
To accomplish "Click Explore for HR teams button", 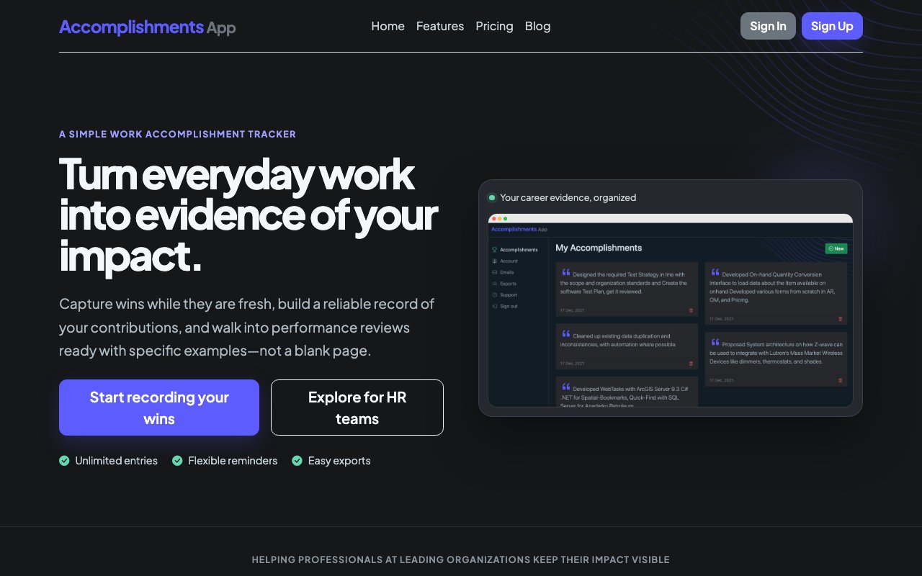I will tap(357, 408).
